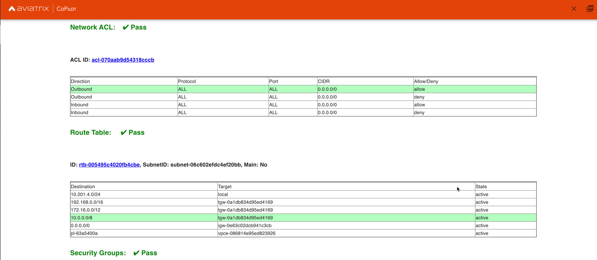
Task: Select the pl-63a5400a destination cell
Action: point(84,234)
